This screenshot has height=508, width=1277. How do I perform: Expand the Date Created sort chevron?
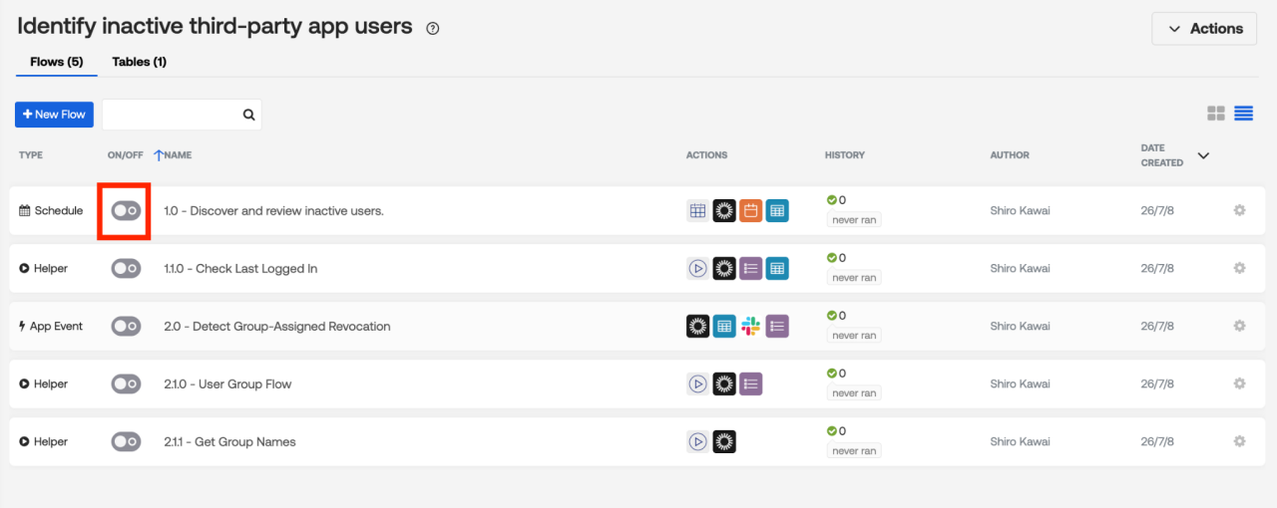click(1203, 155)
